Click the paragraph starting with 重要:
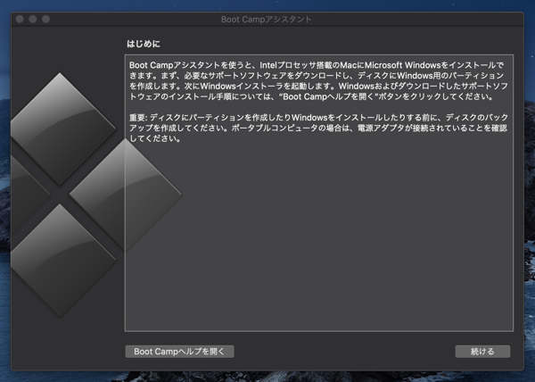 pos(318,128)
